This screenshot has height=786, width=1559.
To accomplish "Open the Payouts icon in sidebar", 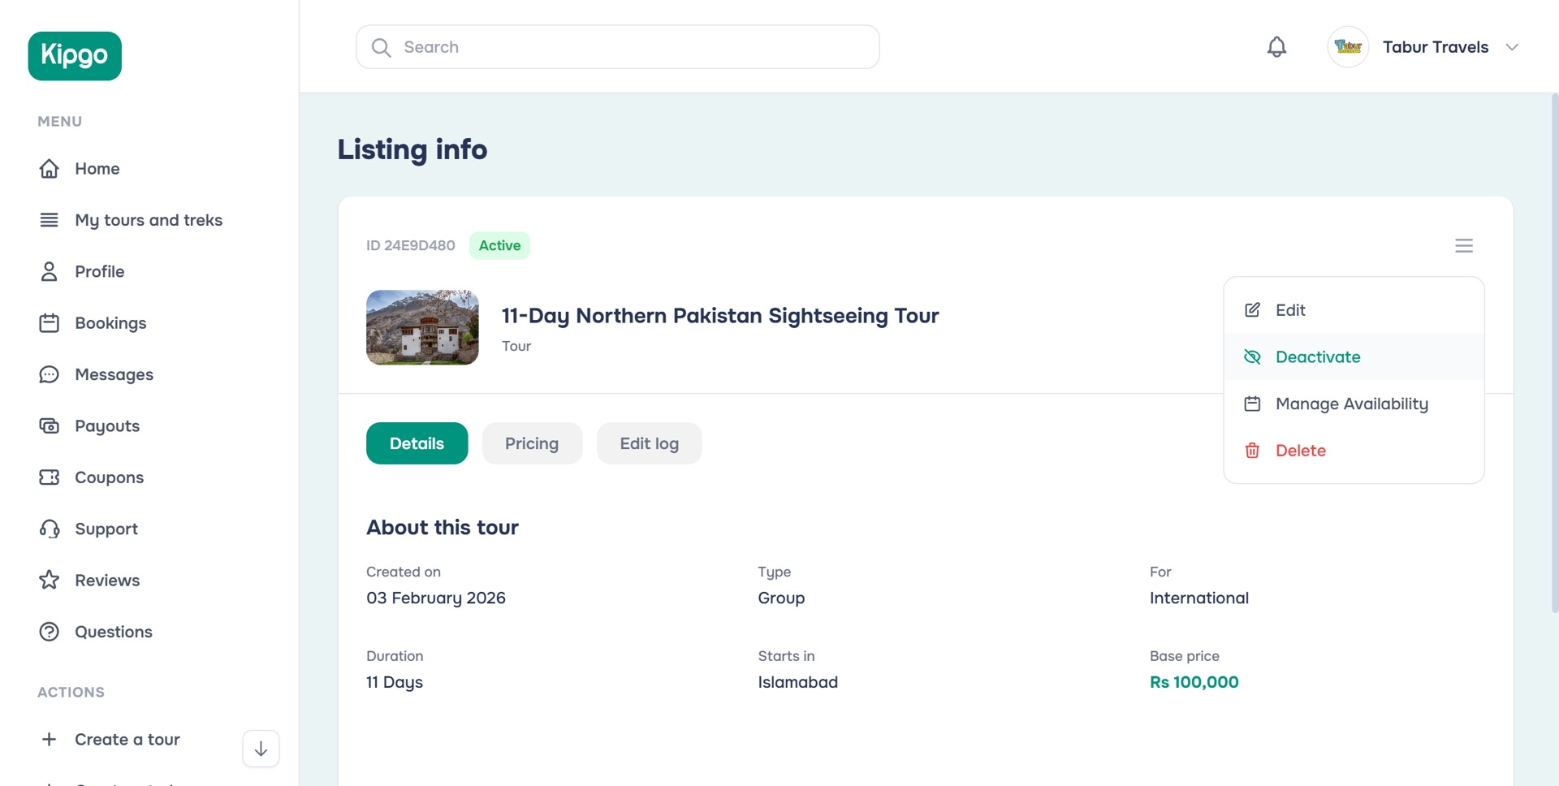I will coord(50,425).
